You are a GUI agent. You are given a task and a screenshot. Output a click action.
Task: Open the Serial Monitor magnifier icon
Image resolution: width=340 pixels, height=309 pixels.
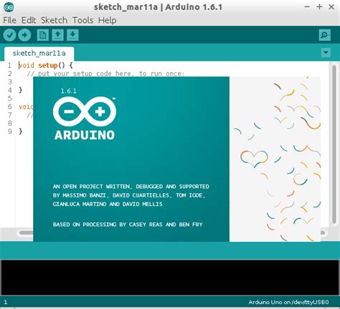pos(325,35)
